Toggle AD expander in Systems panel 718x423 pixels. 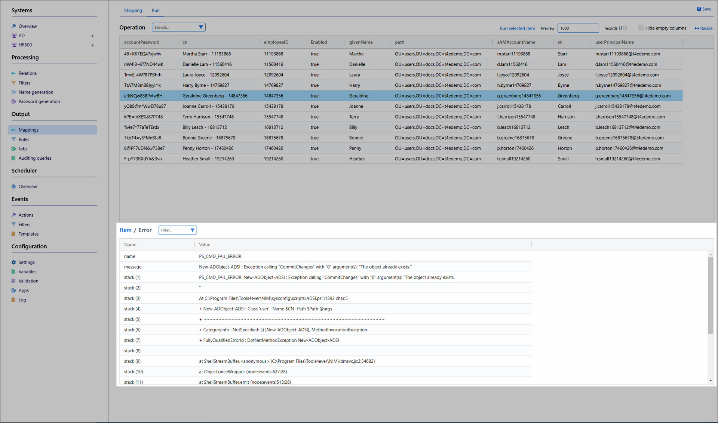pos(93,35)
